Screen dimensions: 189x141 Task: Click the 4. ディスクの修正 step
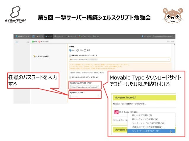41,56
